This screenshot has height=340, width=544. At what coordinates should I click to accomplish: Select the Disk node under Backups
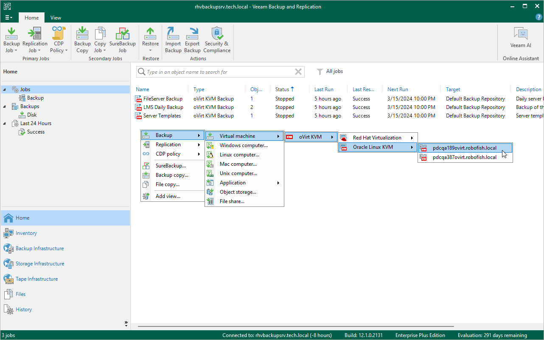[32, 115]
